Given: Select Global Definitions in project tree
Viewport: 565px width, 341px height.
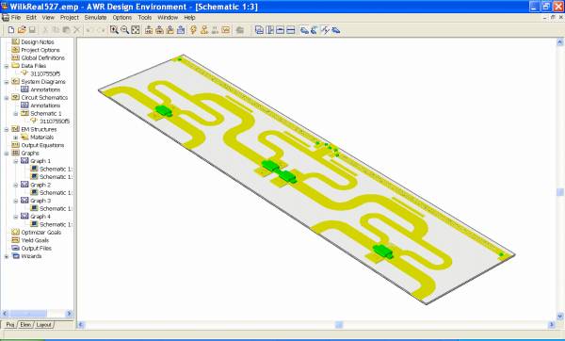Looking at the screenshot, I should (x=43, y=58).
